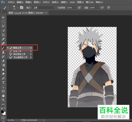The image size is (132, 122).
Task: Select the History Brush tool
Action: tap(3, 57)
